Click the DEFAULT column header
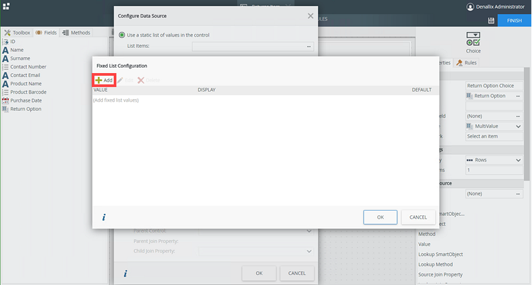This screenshot has width=532, height=285. [x=422, y=90]
